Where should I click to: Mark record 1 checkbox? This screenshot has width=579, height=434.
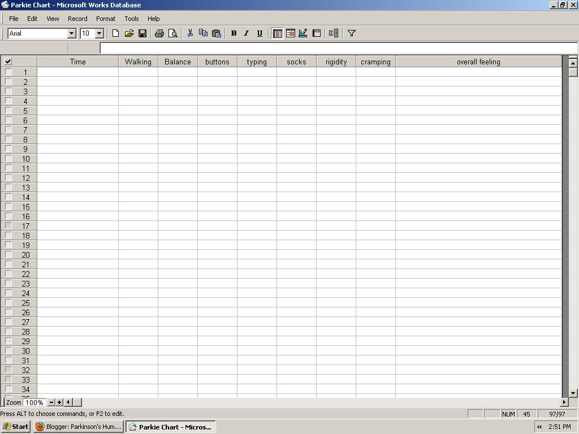pyautogui.click(x=8, y=72)
